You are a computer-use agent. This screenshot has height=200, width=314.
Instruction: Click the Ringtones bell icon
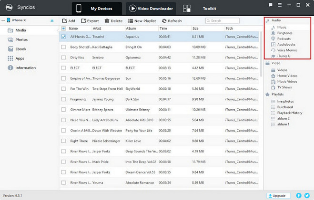coord(273,33)
